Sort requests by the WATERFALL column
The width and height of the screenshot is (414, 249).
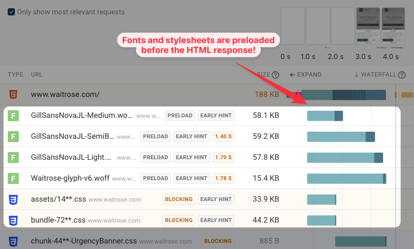375,75
